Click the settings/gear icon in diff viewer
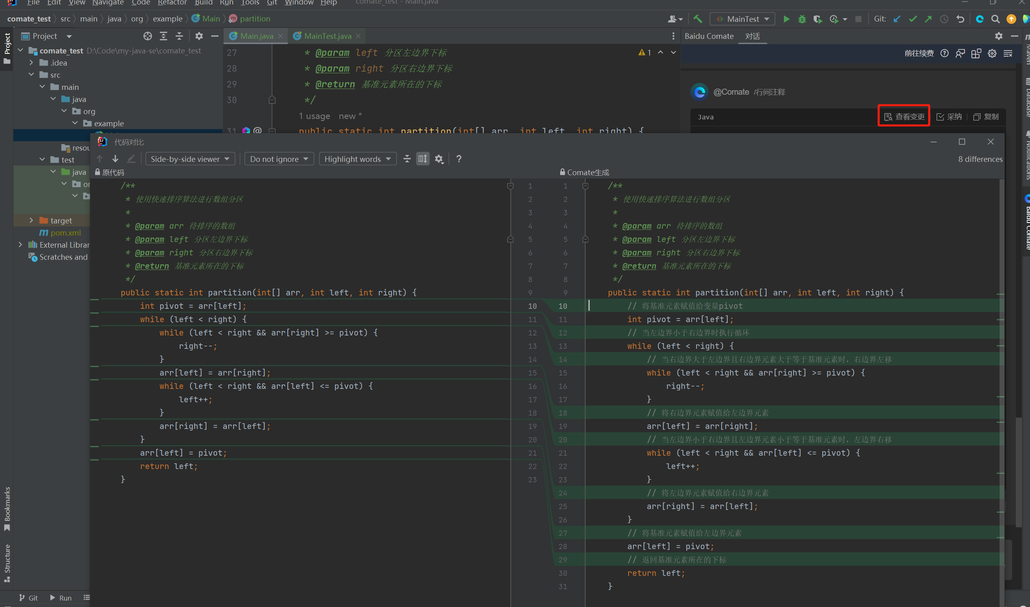 pos(440,158)
